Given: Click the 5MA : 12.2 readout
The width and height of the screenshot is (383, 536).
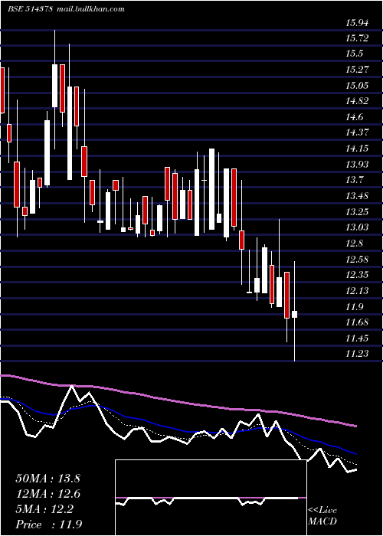Looking at the screenshot, I should pyautogui.click(x=44, y=509).
